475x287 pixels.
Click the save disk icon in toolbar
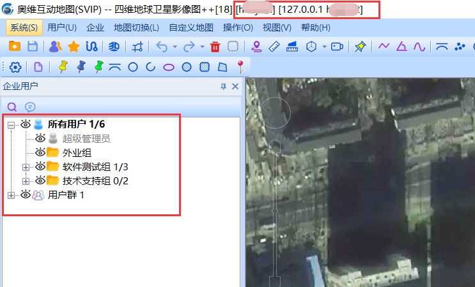click(32, 47)
